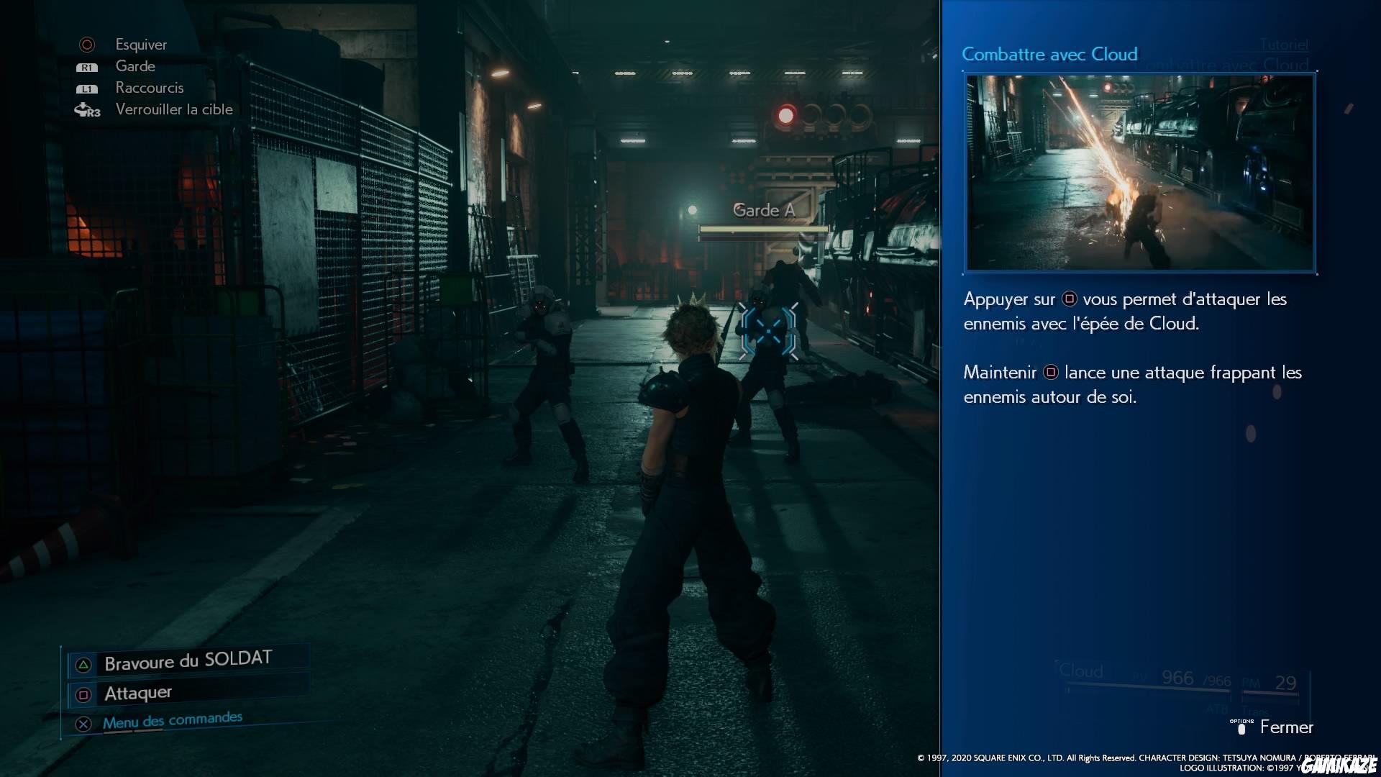Click the R1 icon beside Garde

87,68
